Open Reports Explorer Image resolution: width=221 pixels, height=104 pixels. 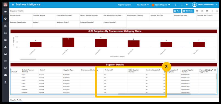click(125, 5)
